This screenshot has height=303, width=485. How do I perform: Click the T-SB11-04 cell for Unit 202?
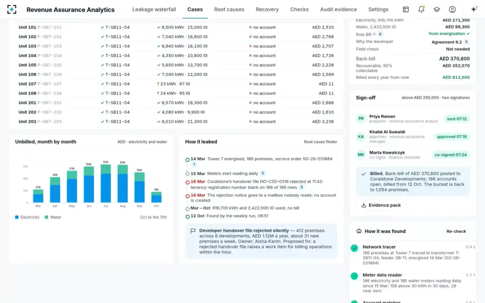(x=115, y=112)
